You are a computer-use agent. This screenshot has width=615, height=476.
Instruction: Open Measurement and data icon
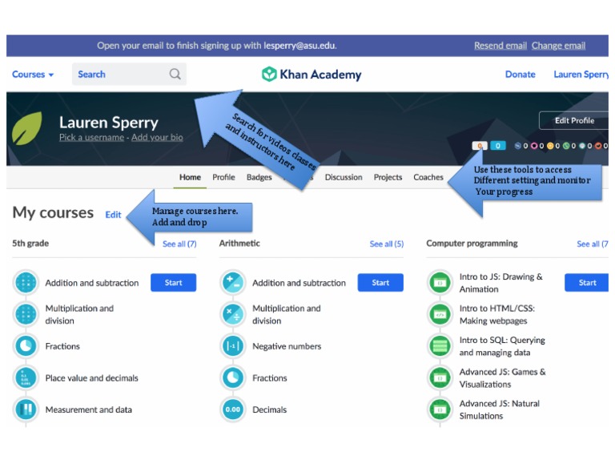(x=26, y=409)
